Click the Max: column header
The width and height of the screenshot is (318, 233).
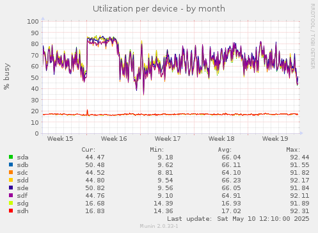tap(293, 150)
